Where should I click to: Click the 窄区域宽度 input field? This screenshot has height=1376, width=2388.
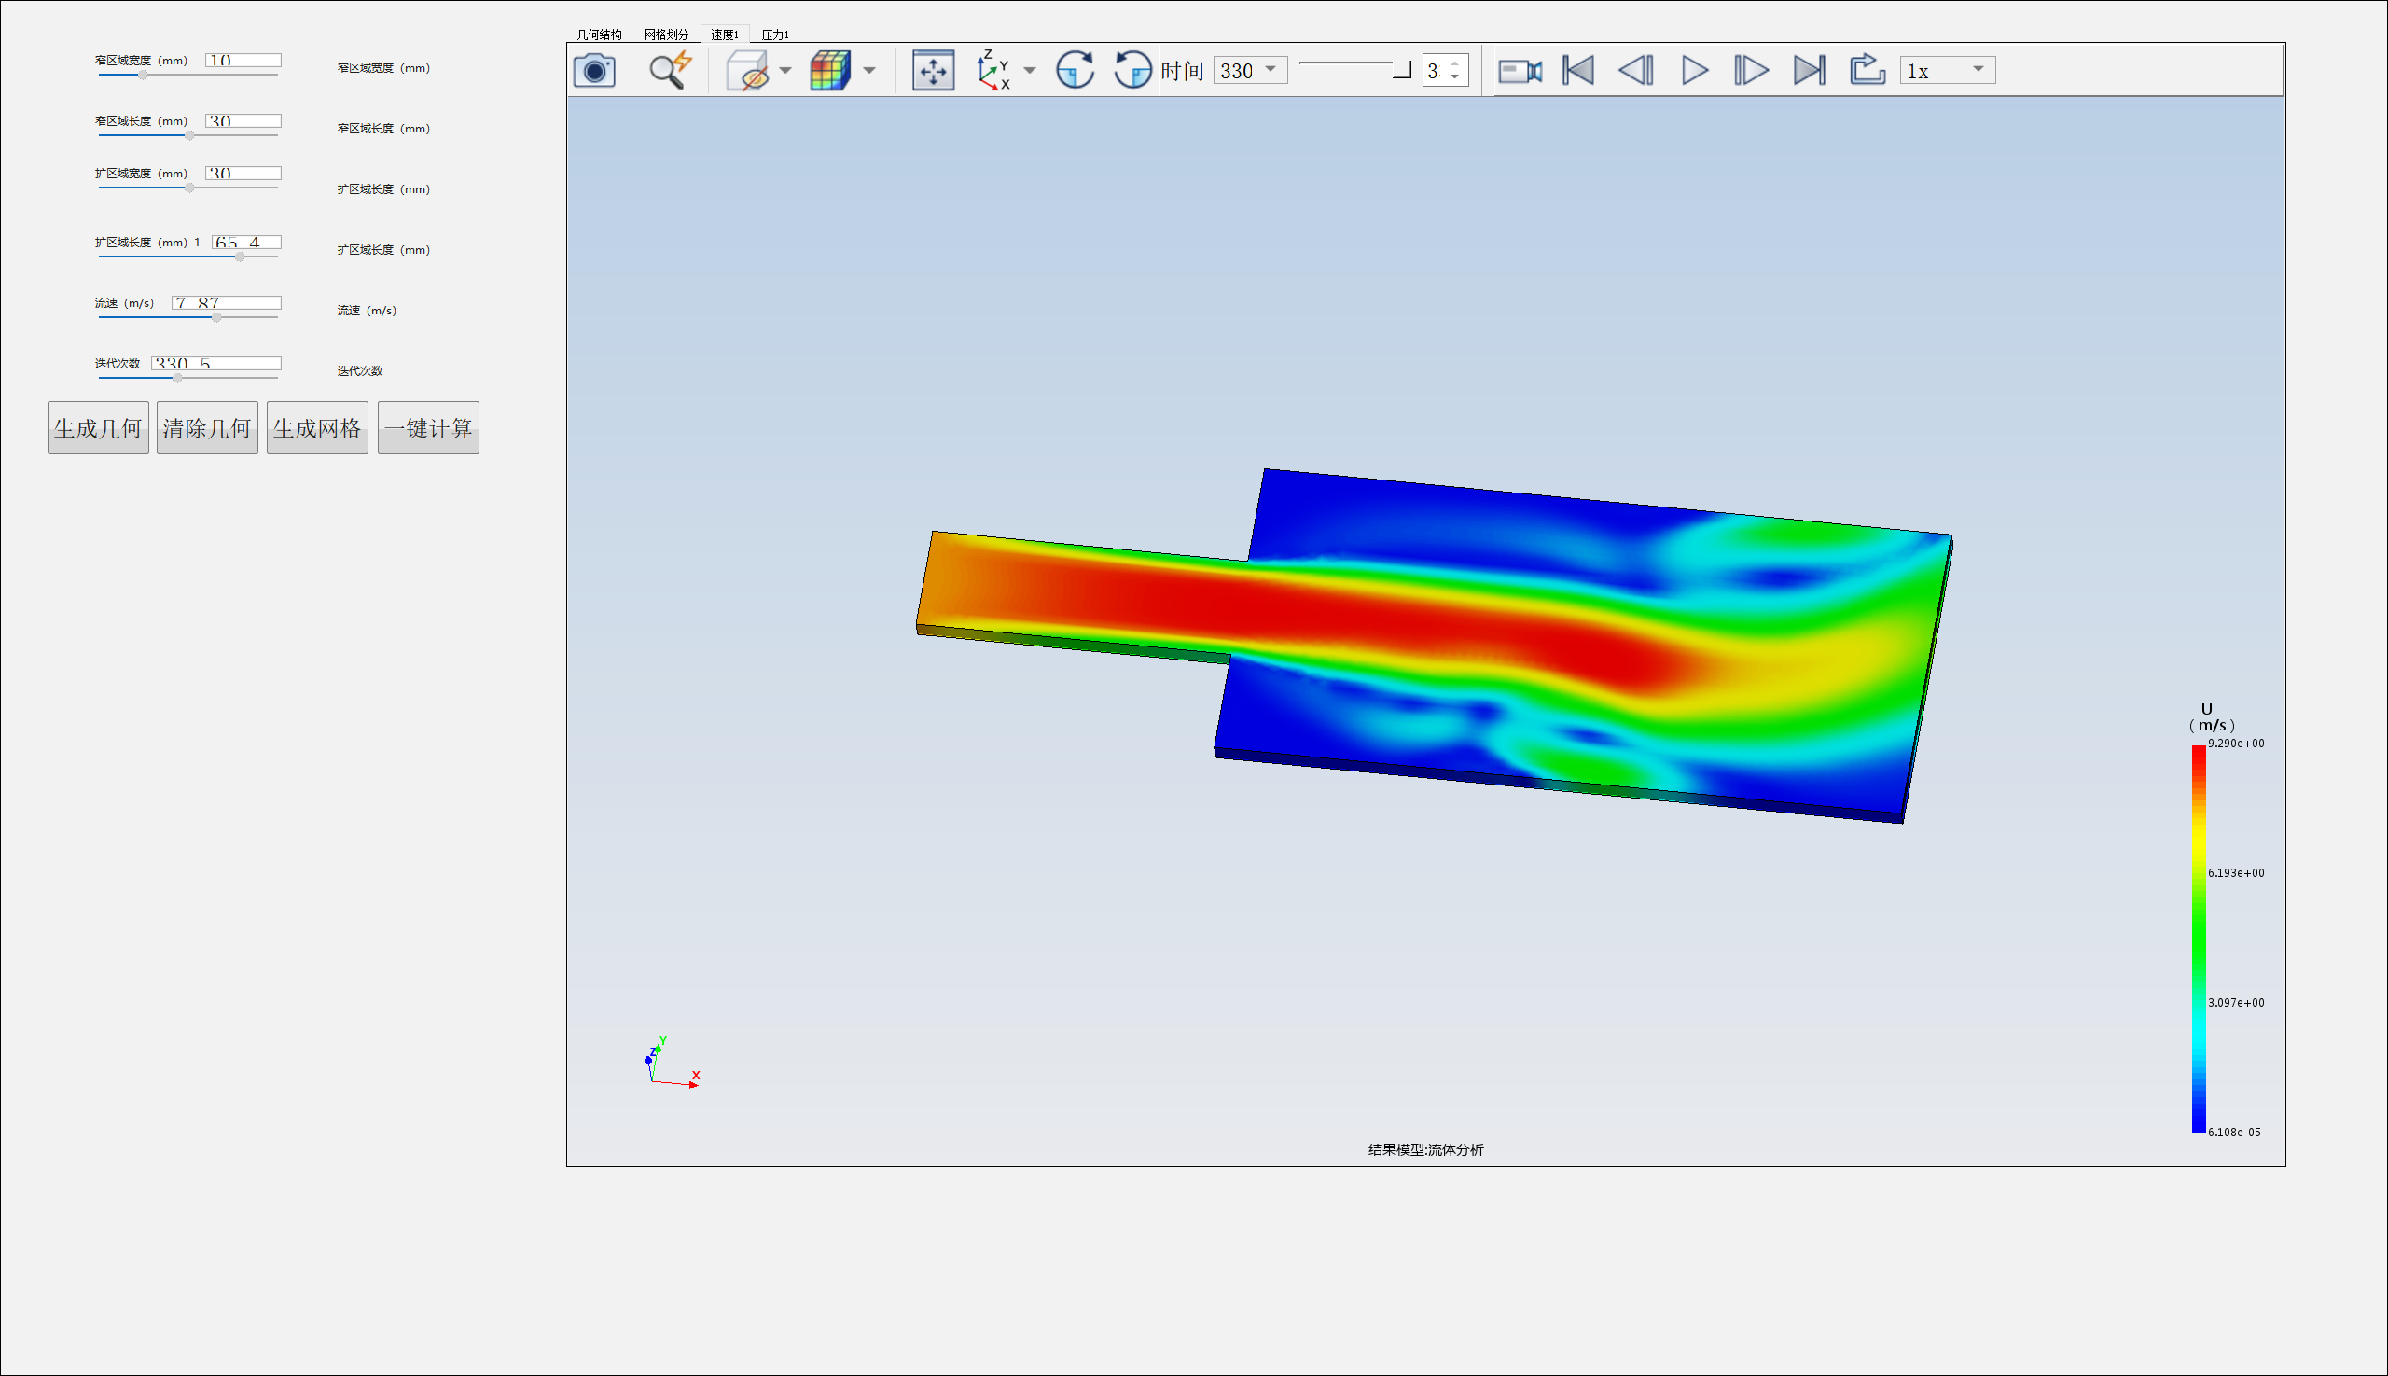pyautogui.click(x=243, y=61)
